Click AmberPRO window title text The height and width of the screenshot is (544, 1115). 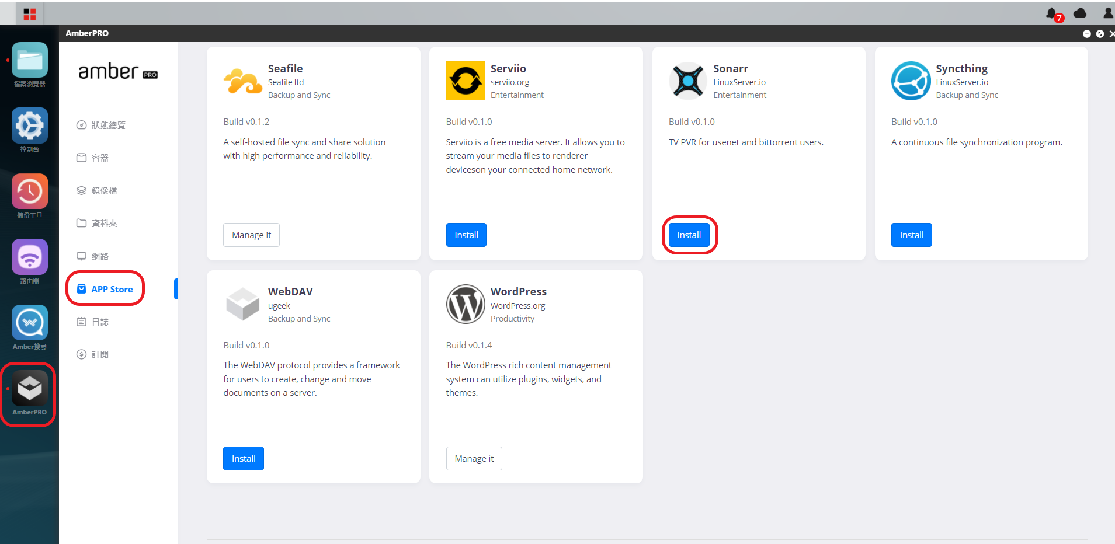click(x=87, y=33)
